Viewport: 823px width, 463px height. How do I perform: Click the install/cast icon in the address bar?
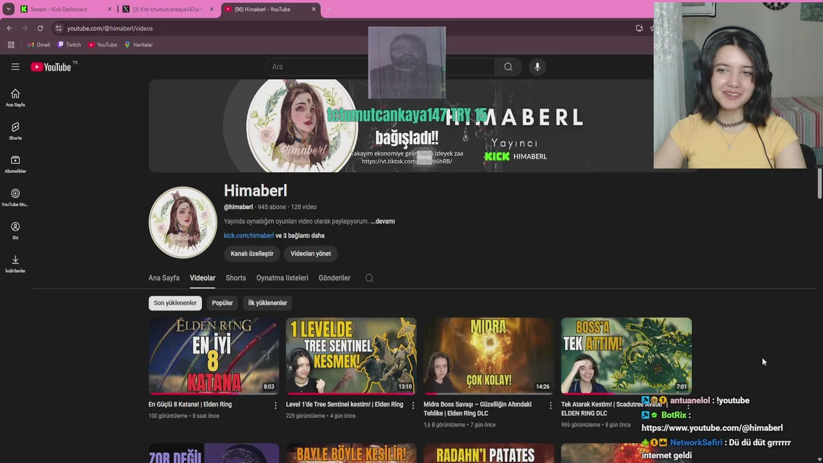639,28
